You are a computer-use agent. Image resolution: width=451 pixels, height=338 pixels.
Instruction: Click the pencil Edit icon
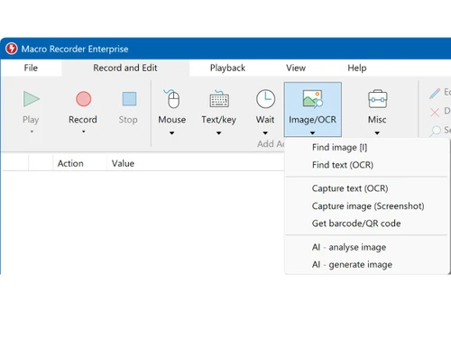(x=435, y=94)
